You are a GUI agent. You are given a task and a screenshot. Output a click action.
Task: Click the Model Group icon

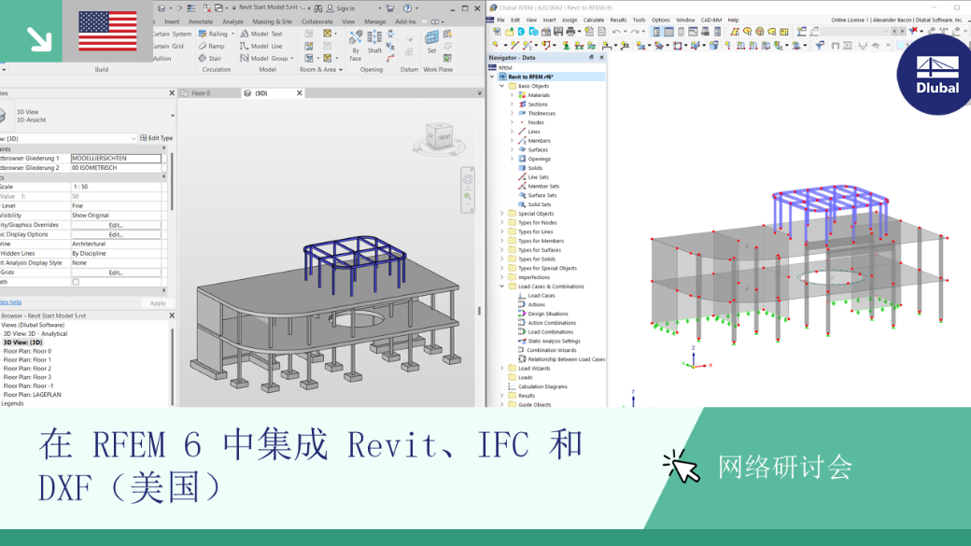[245, 58]
